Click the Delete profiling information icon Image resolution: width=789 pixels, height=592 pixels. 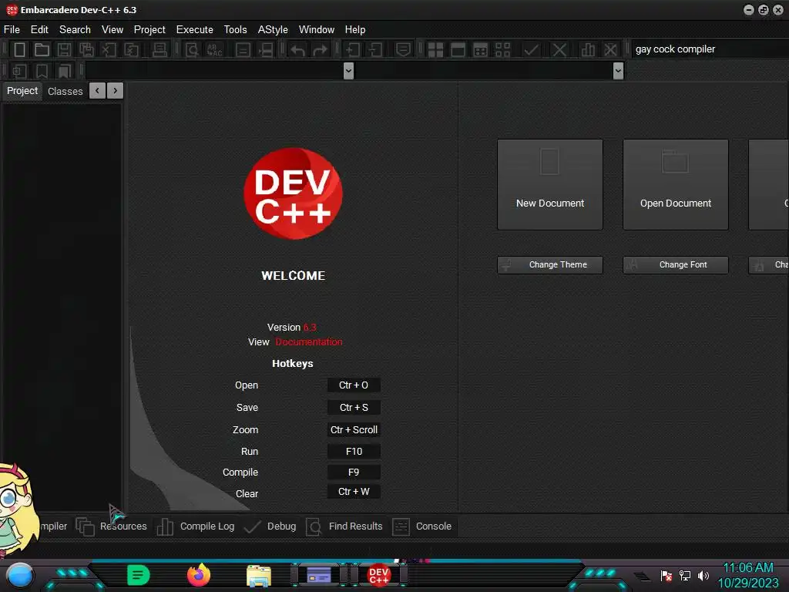610,49
